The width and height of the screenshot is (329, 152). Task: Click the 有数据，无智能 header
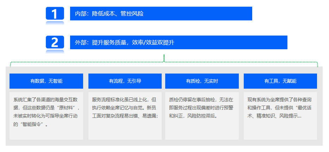pyautogui.click(x=46, y=81)
